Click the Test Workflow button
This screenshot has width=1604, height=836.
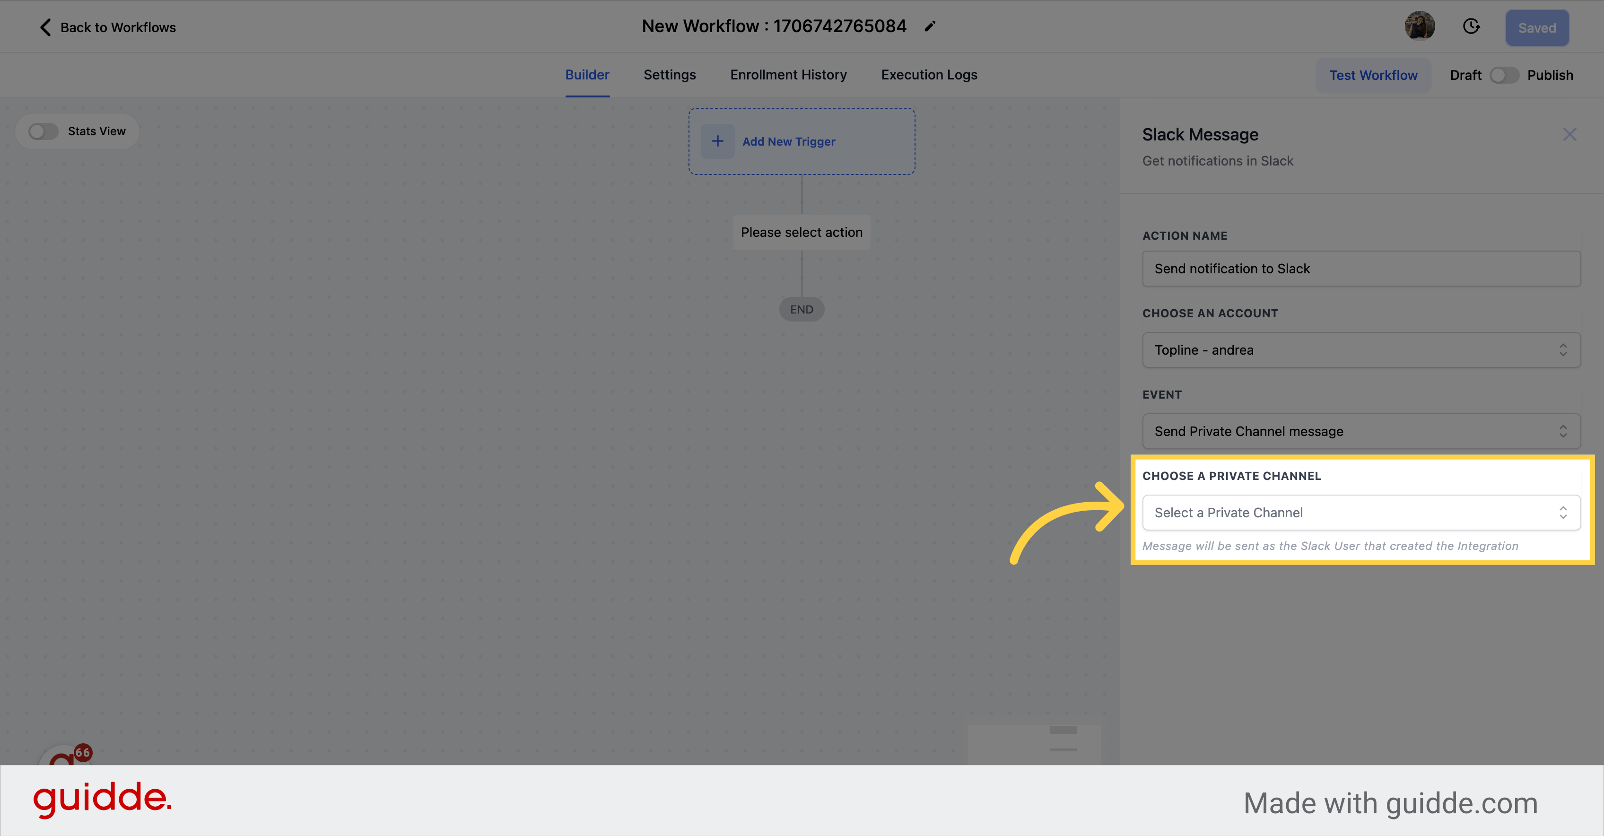[x=1374, y=74]
